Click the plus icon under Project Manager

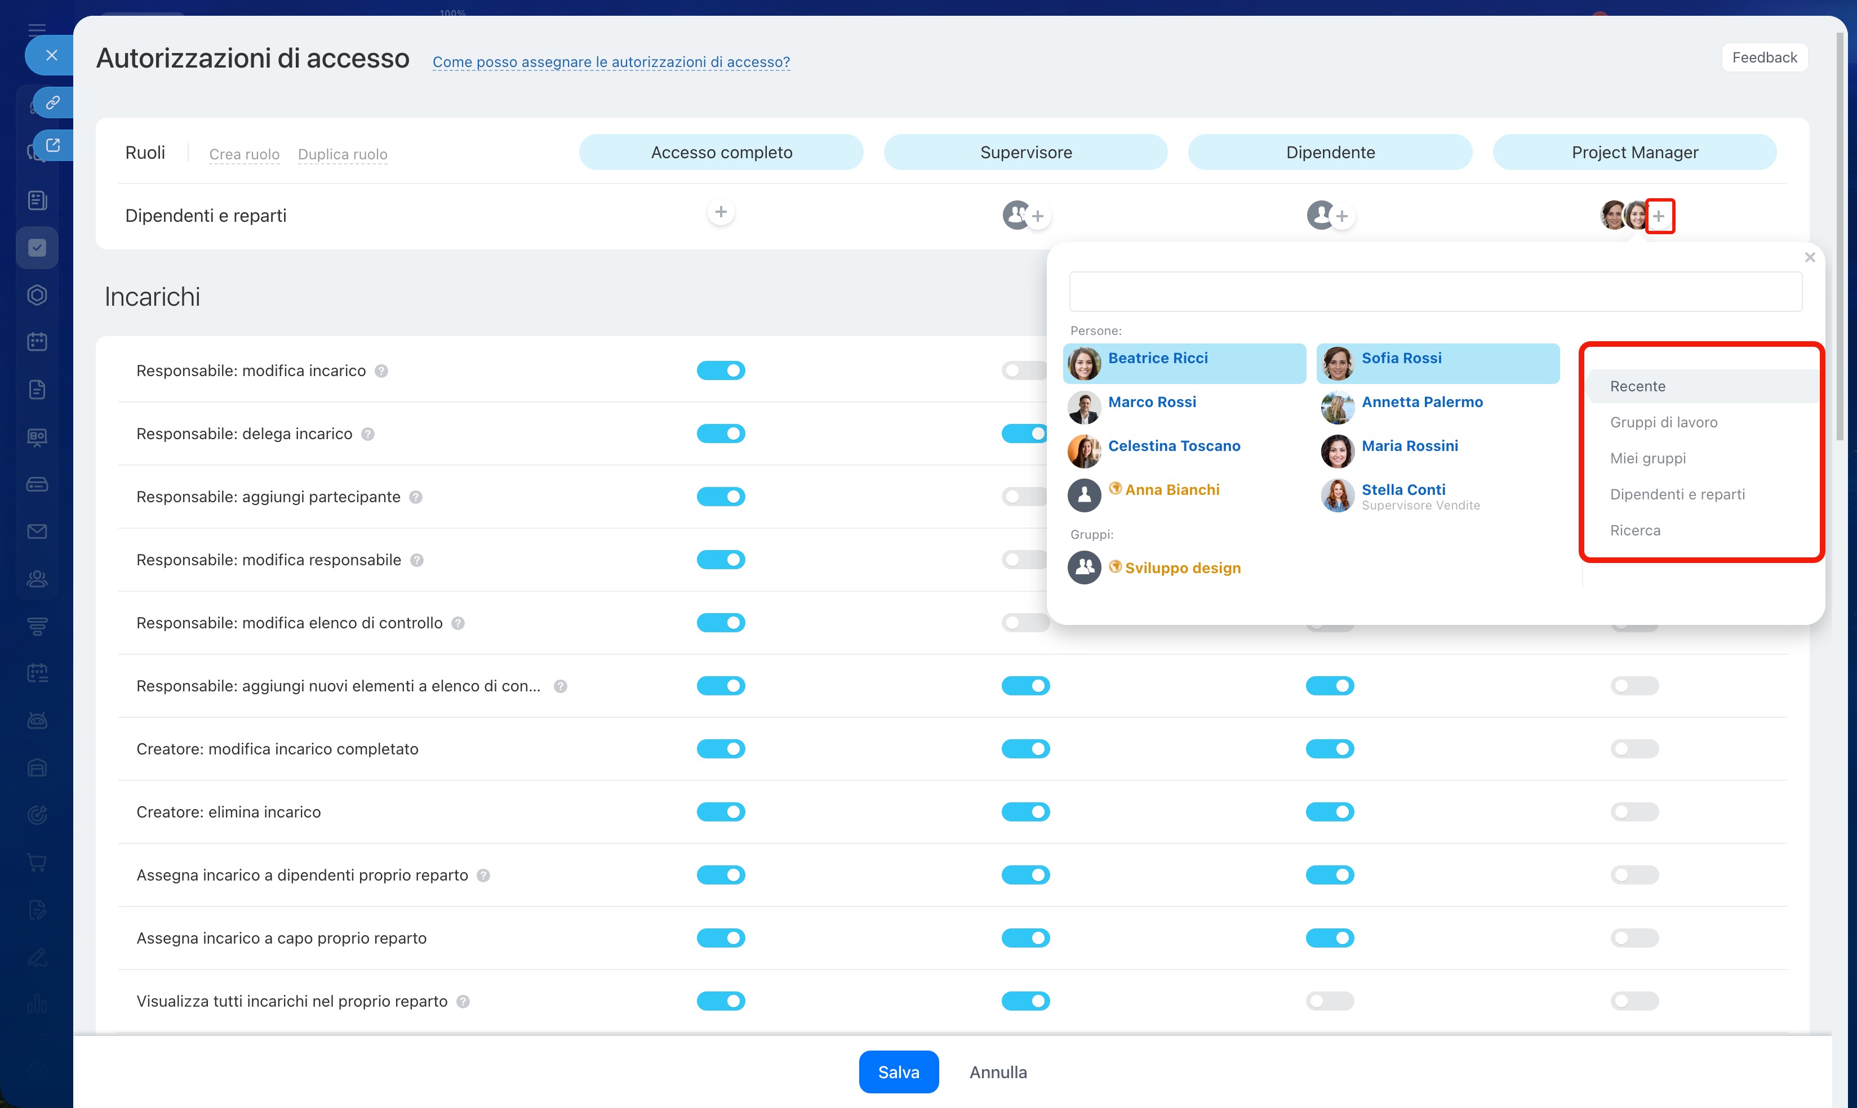click(1659, 217)
